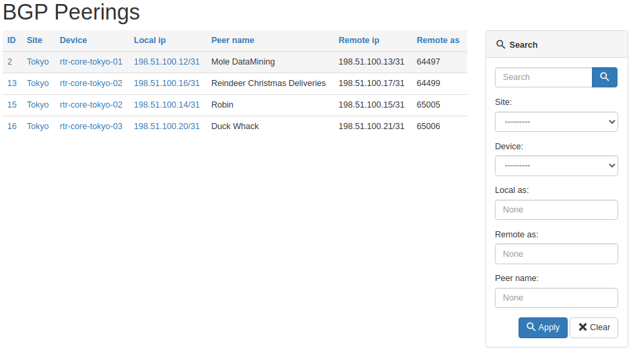This screenshot has height=353, width=633.
Task: Click the Clear filters button
Action: tap(594, 327)
